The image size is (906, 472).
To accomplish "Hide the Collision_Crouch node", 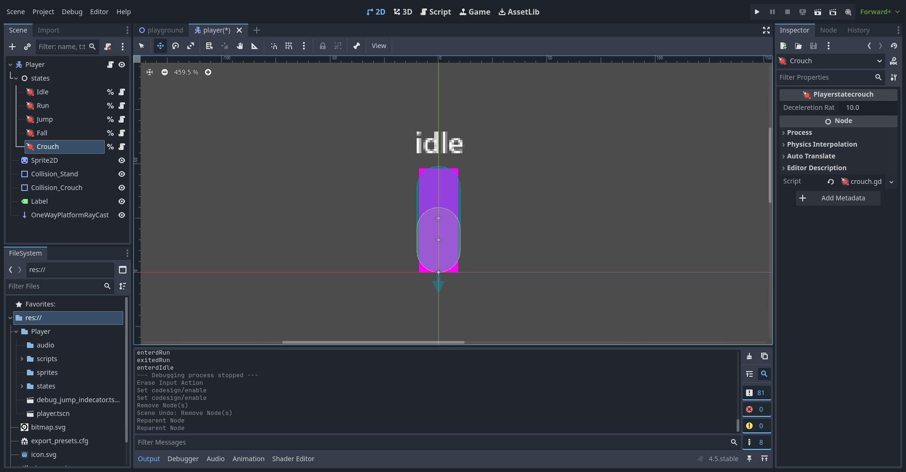I will point(122,188).
